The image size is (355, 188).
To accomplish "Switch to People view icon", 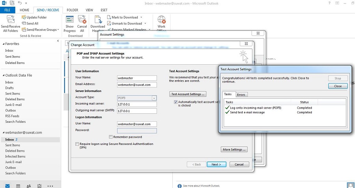I will [x=28, y=186].
